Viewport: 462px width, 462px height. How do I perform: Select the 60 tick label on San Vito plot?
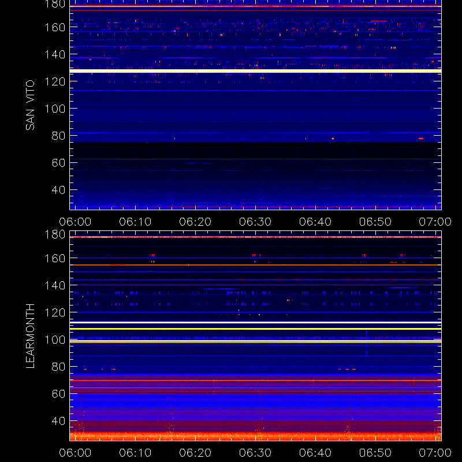(58, 163)
